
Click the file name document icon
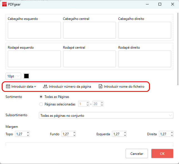point(101,86)
